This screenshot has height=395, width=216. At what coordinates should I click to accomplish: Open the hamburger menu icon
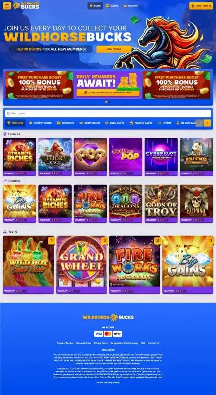pyautogui.click(x=7, y=6)
